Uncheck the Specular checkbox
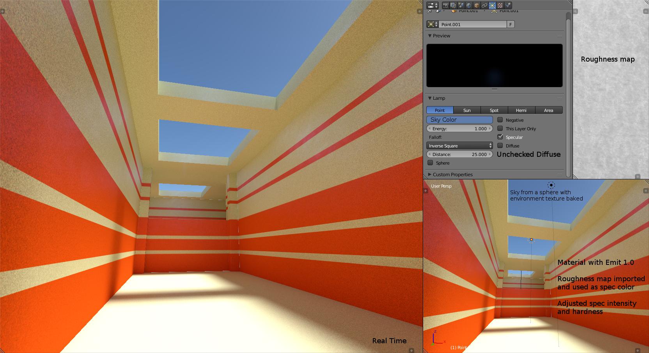 [500, 137]
